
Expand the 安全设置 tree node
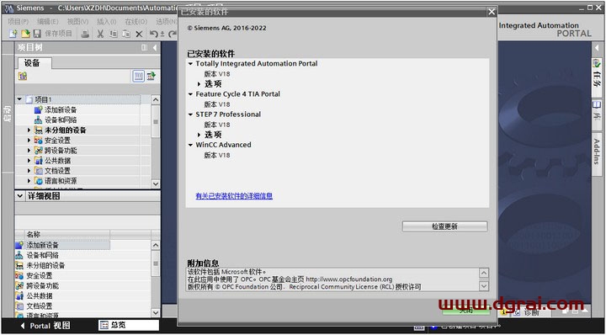click(29, 141)
